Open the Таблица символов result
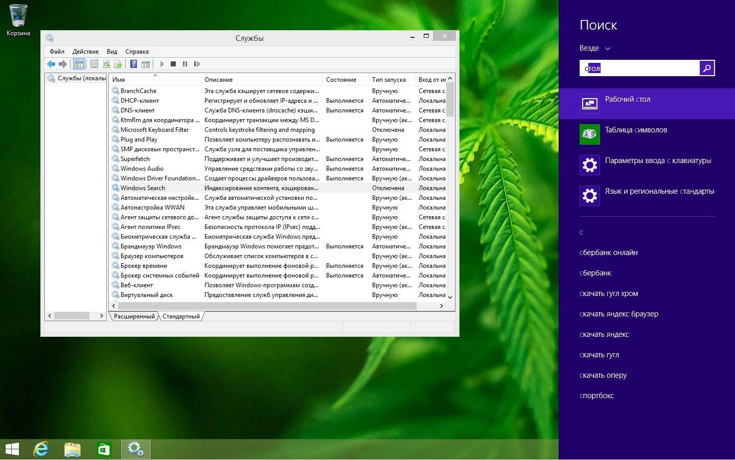 pos(647,134)
